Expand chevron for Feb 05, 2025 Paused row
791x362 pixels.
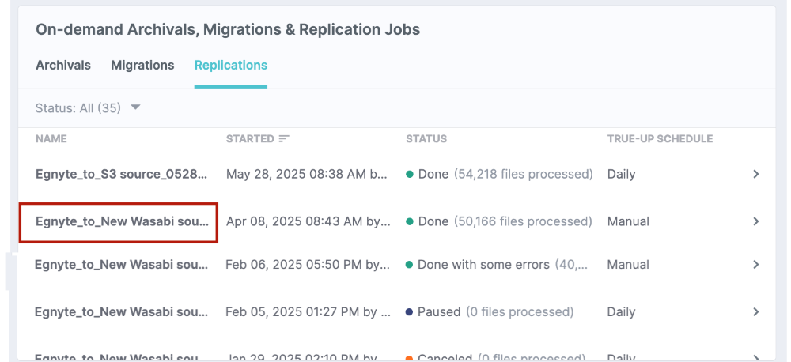755,311
